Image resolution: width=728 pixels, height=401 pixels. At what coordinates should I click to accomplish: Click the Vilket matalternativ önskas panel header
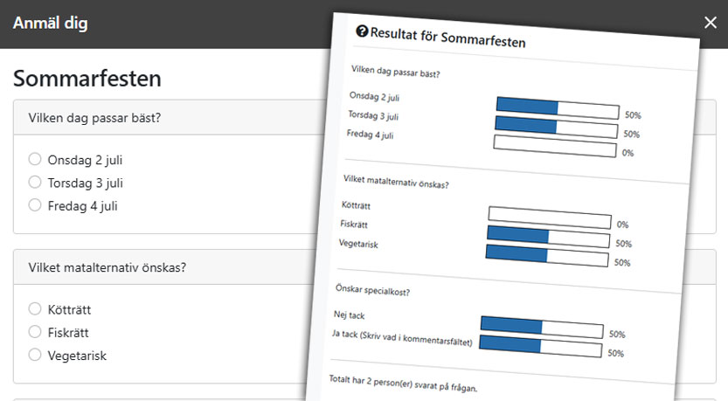[x=157, y=267]
